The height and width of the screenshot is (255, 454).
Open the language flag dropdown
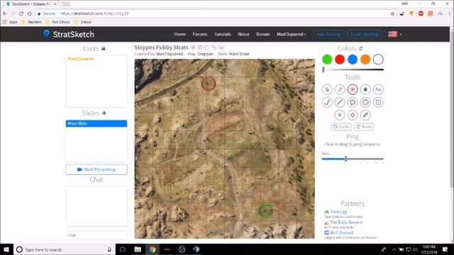point(395,34)
